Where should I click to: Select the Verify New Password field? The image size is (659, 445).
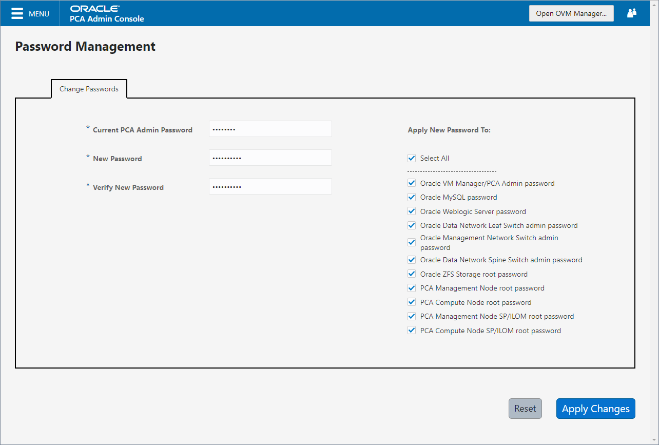pyautogui.click(x=270, y=186)
